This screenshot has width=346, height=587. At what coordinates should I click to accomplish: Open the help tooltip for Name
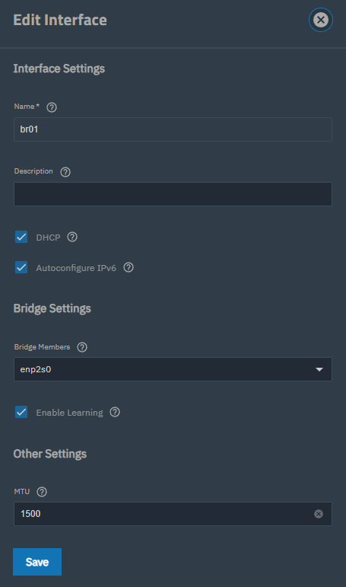click(52, 107)
